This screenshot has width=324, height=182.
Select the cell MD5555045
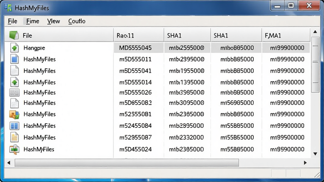tap(135, 48)
